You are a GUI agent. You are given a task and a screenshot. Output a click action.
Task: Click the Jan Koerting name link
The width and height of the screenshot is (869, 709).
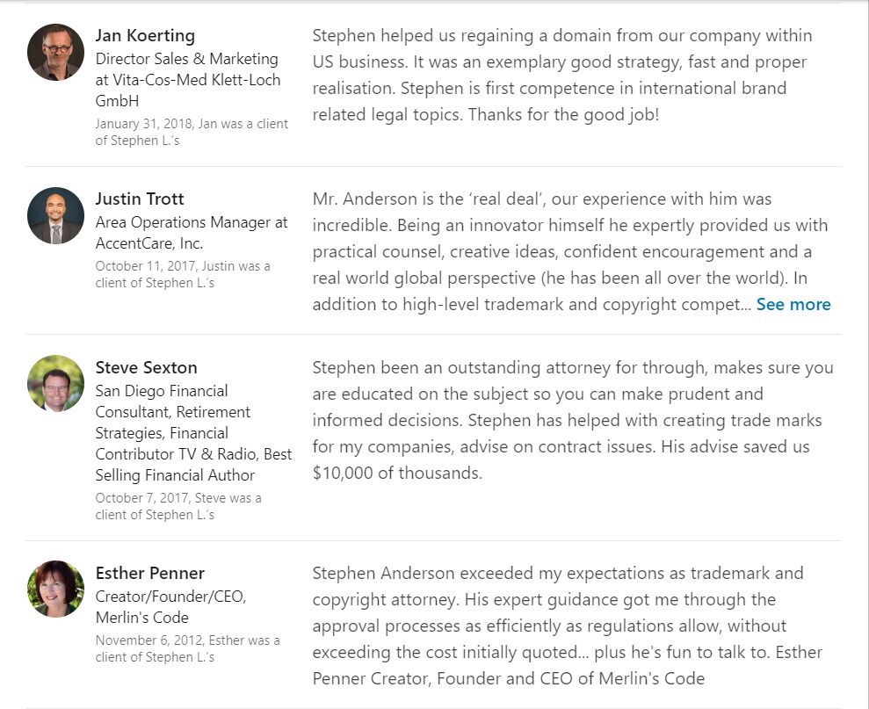145,35
